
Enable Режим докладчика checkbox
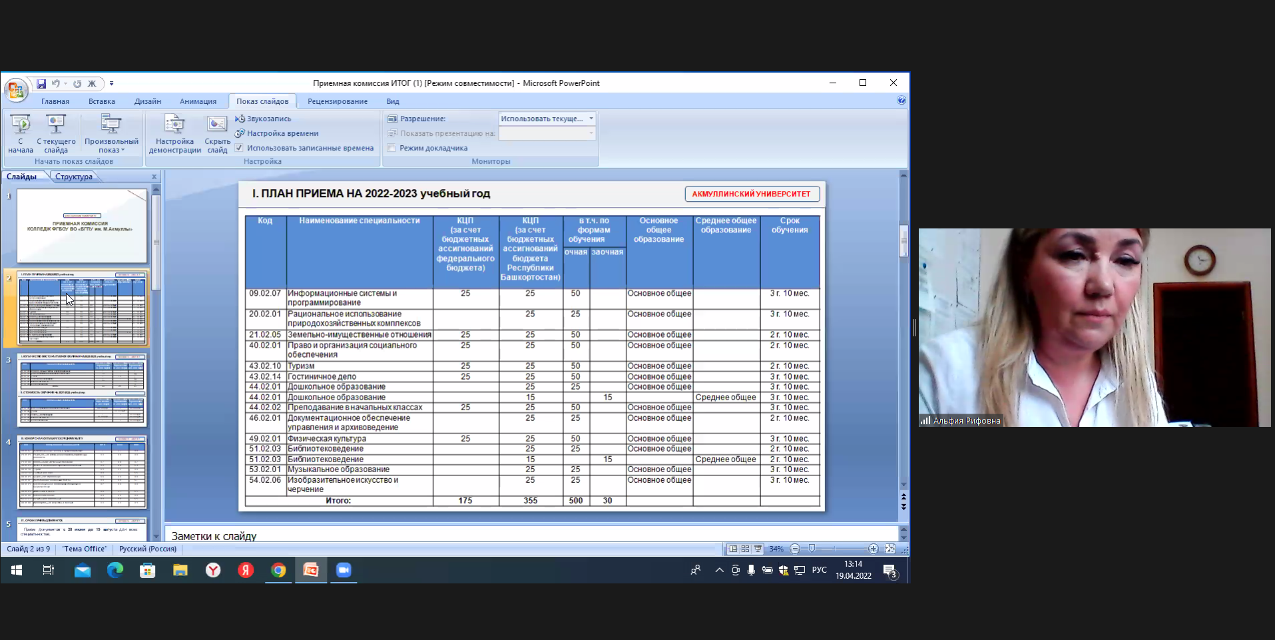click(x=392, y=148)
